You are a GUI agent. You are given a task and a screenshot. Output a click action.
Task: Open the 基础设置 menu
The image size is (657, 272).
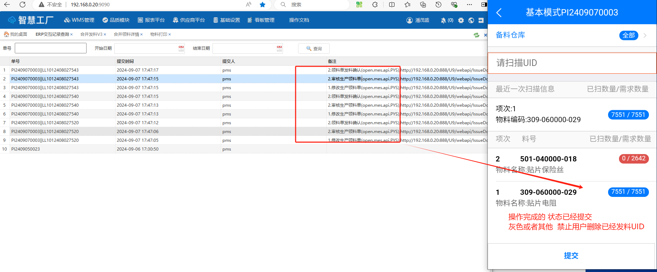pos(227,20)
